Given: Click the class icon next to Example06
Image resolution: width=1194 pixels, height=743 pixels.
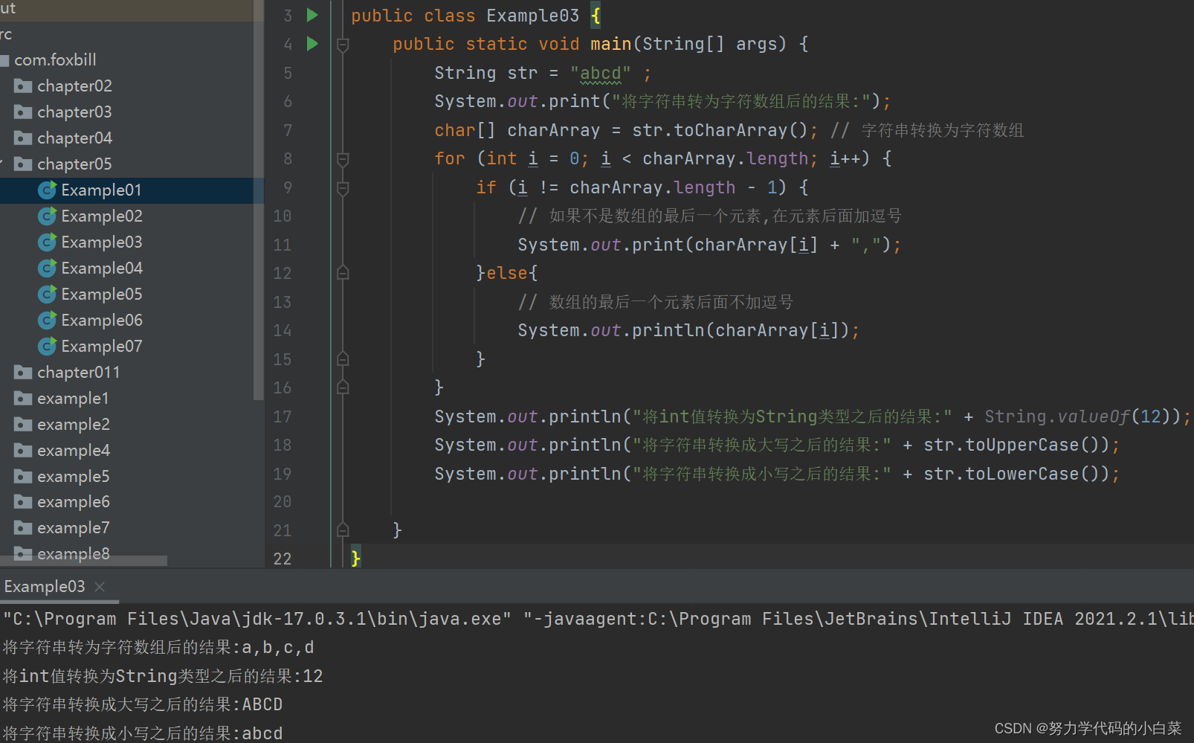Looking at the screenshot, I should pyautogui.click(x=46, y=320).
